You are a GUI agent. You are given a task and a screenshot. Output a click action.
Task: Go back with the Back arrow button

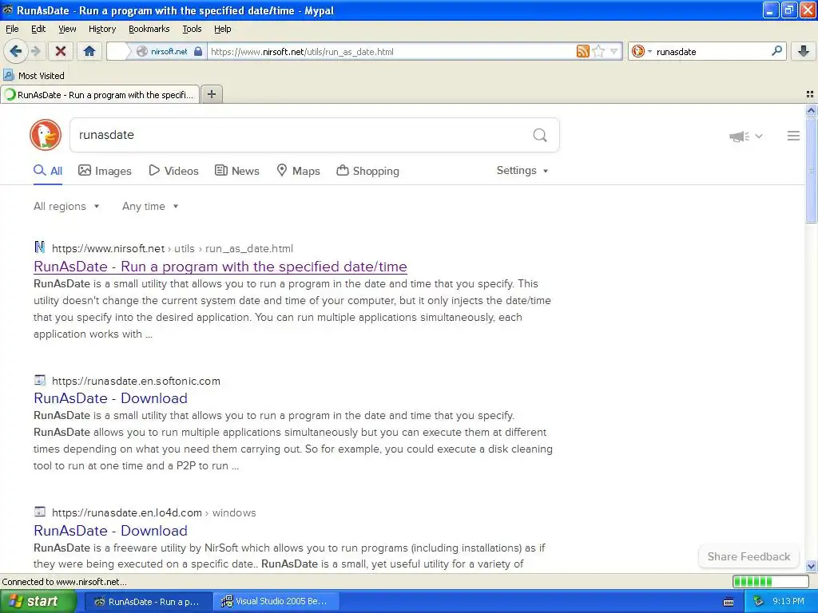click(x=15, y=51)
